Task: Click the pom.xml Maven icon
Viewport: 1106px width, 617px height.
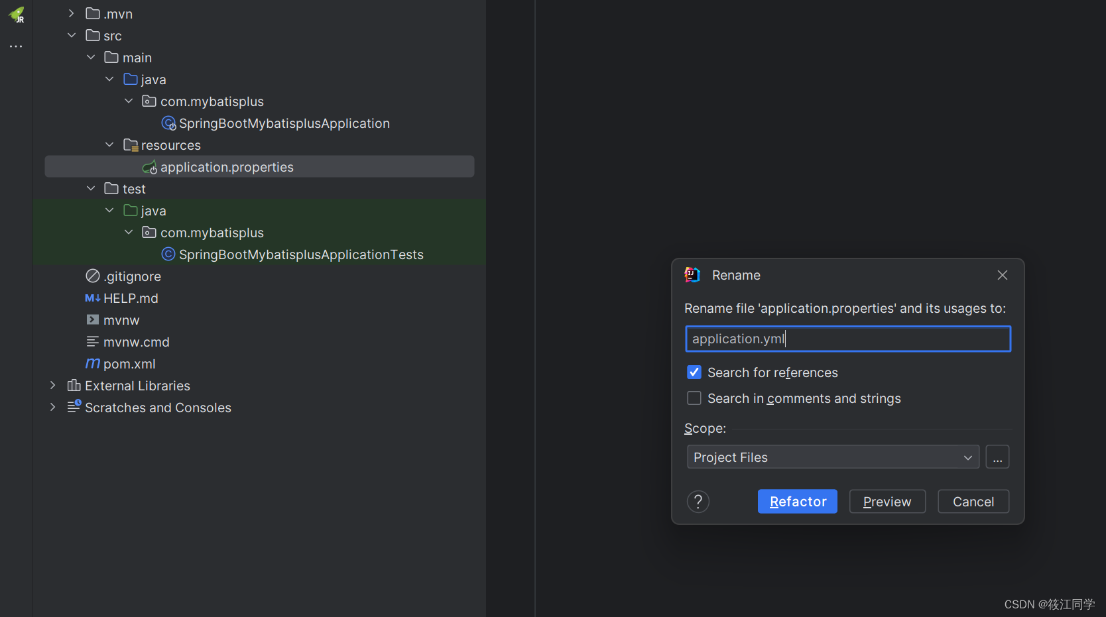Action: tap(93, 363)
